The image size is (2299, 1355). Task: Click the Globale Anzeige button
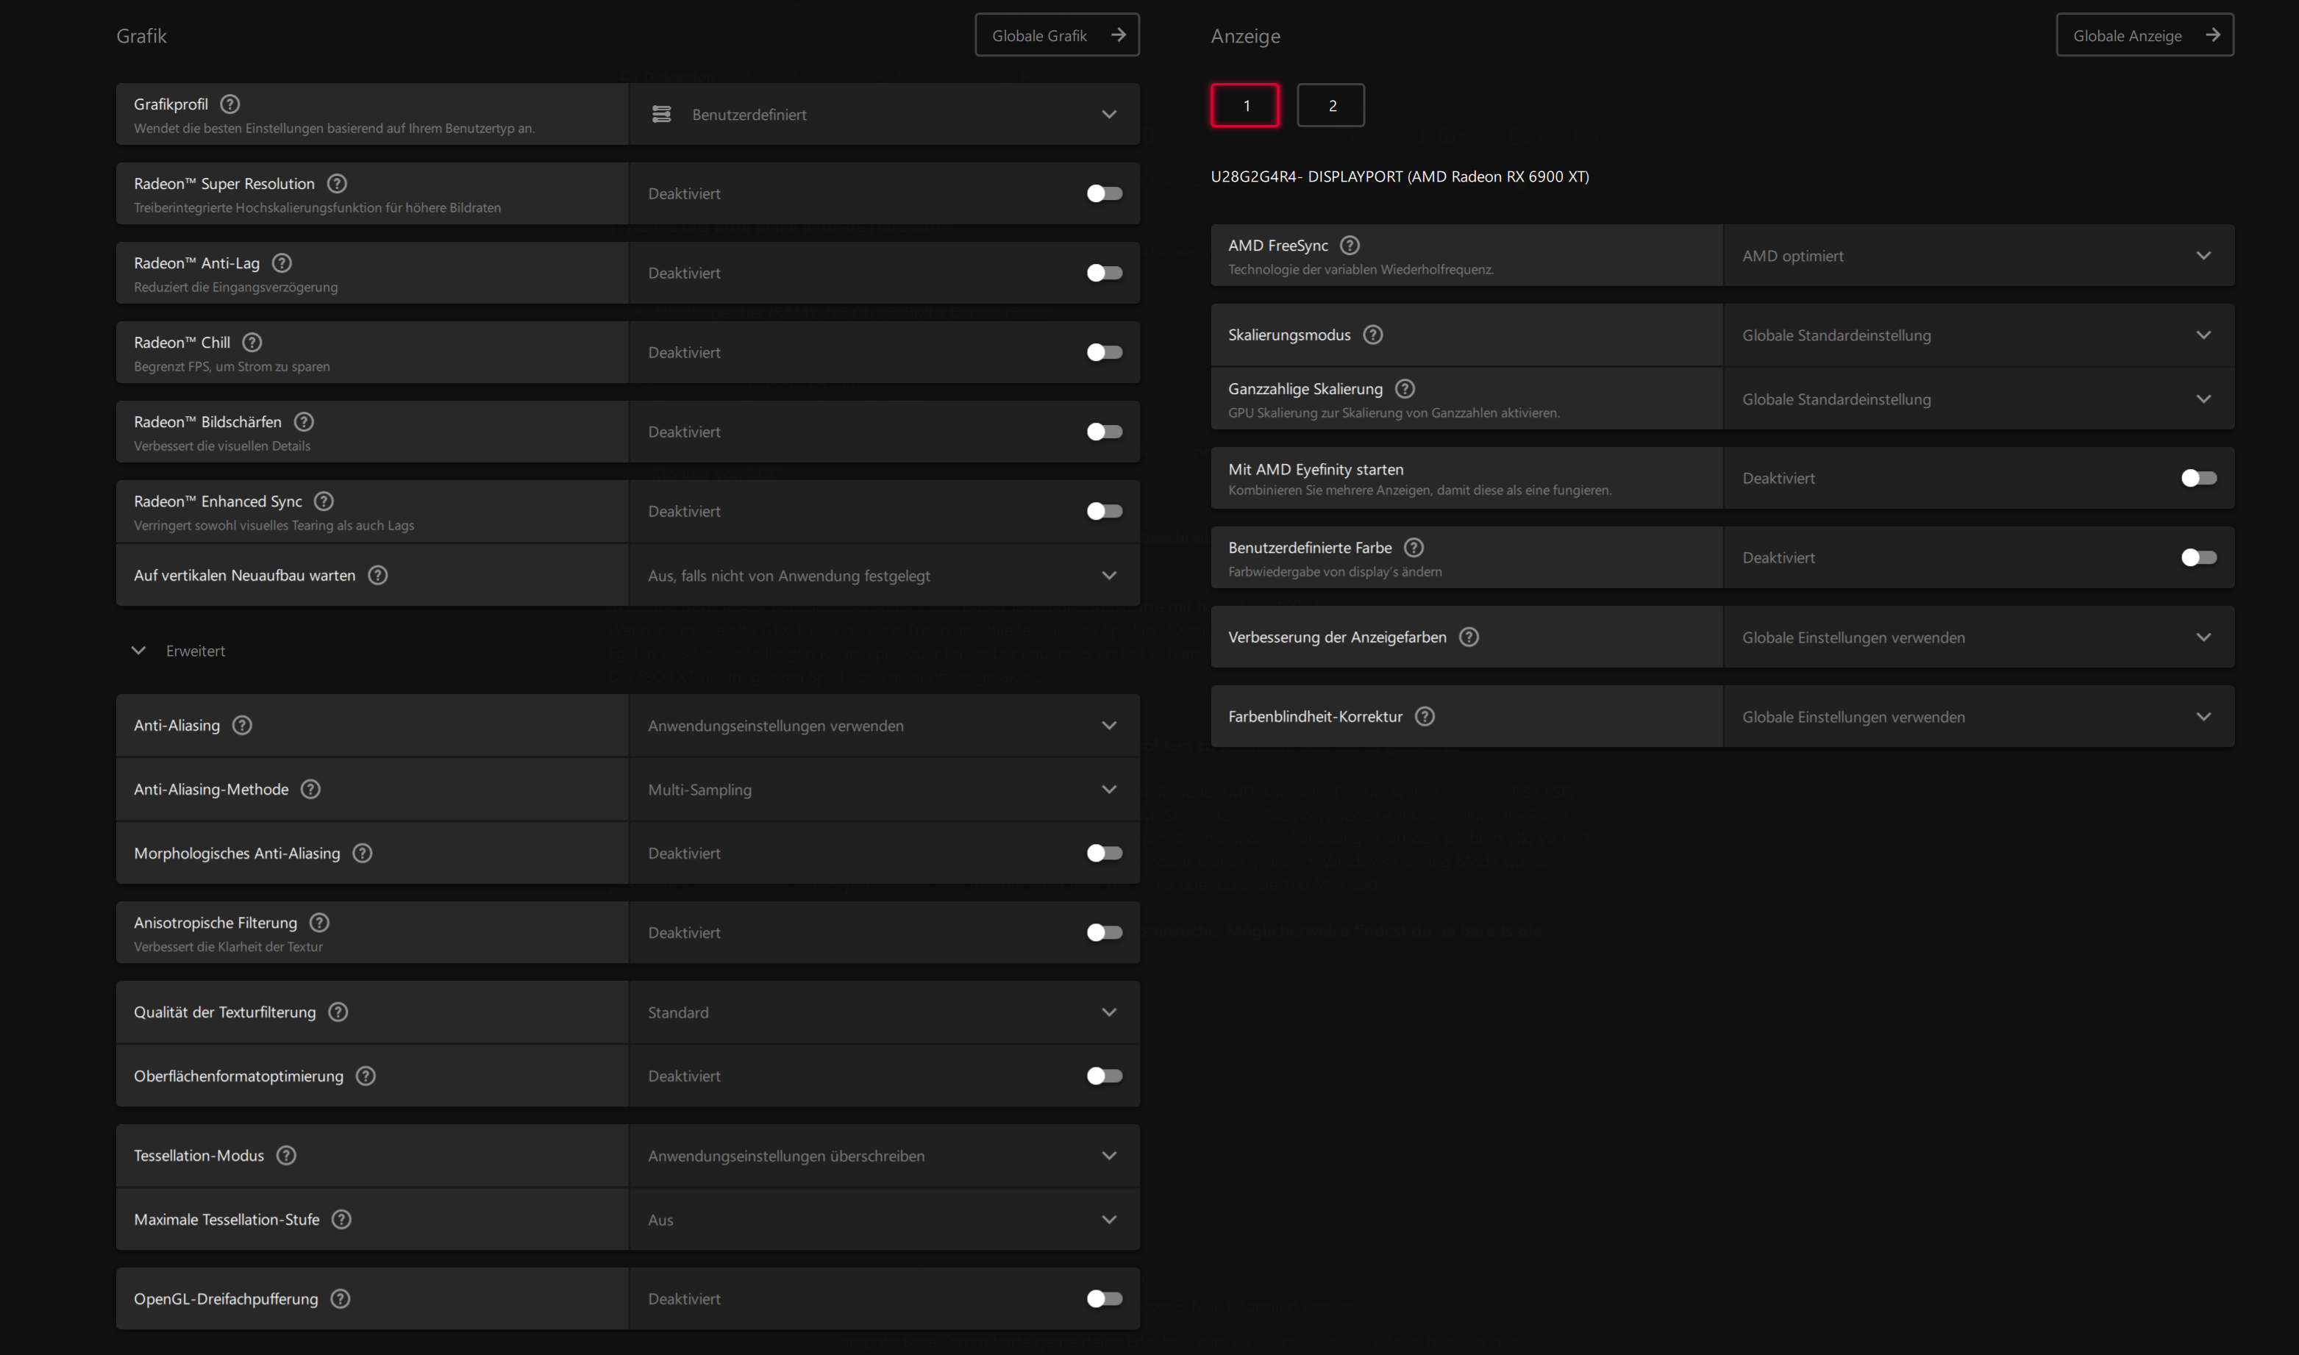pyautogui.click(x=2144, y=35)
